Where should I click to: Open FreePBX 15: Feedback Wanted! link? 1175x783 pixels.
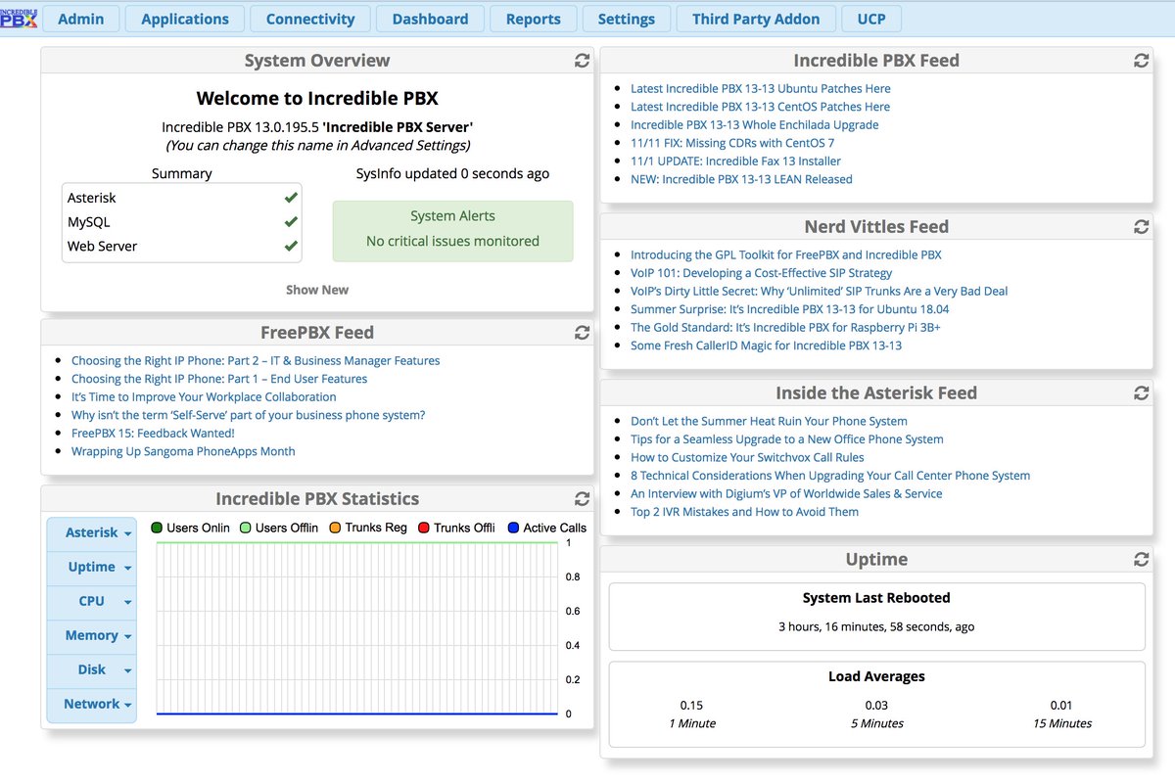[x=153, y=433]
